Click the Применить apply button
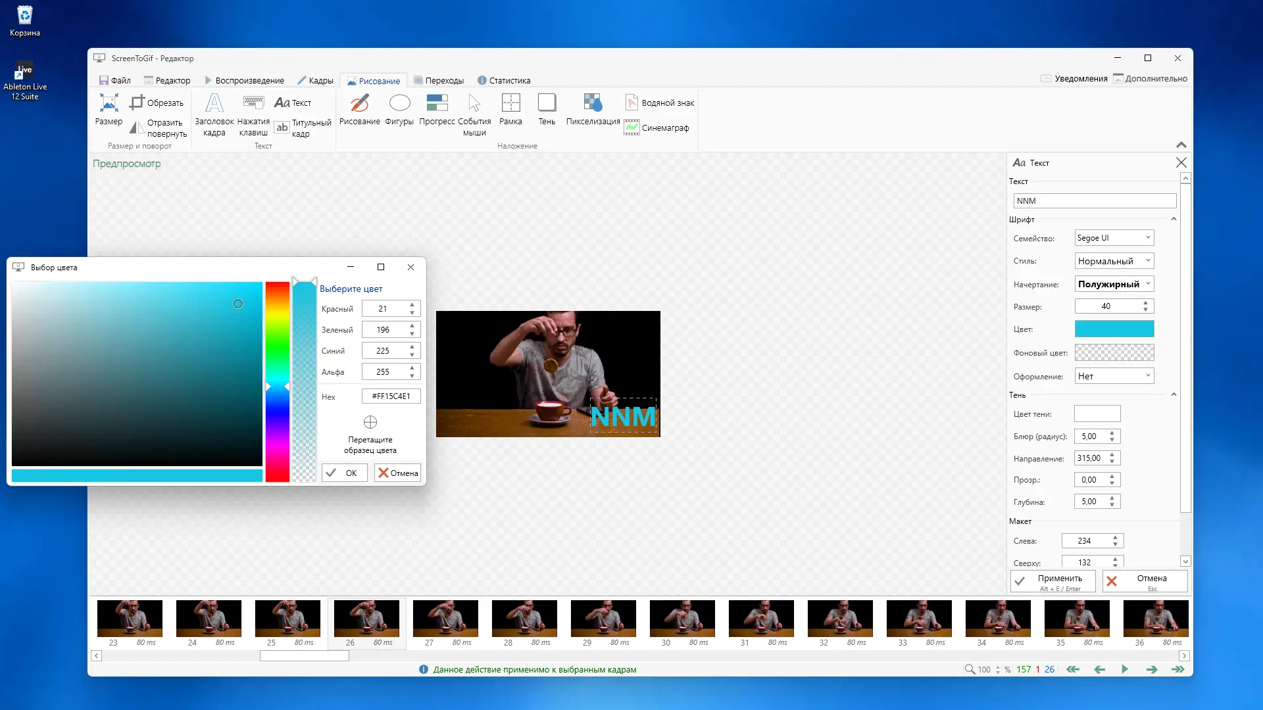Screen dimensions: 1263x710 click(x=1052, y=581)
